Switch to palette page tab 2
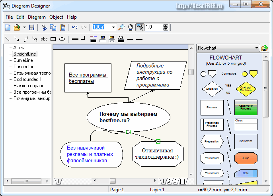Screen dimensions: 273x196 click(169, 181)
